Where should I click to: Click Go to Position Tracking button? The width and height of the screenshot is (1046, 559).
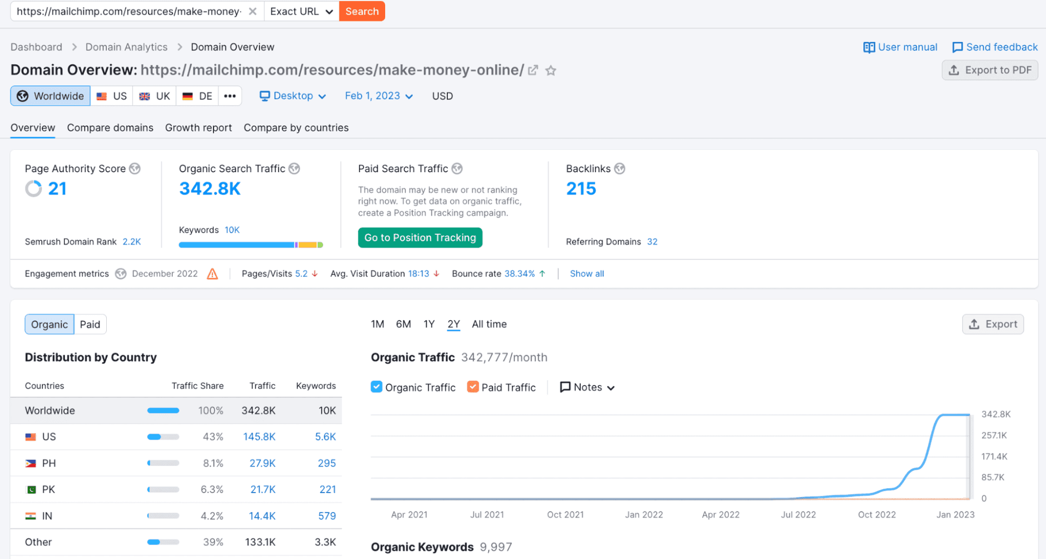(420, 238)
